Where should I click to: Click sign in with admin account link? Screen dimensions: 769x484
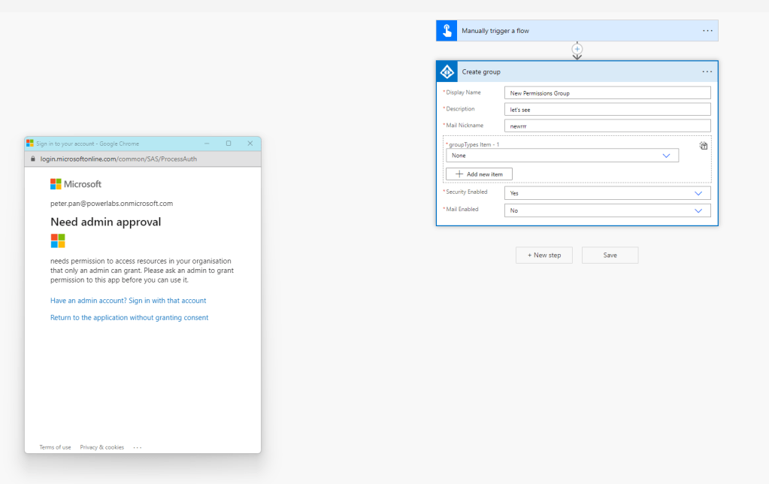[x=128, y=301]
